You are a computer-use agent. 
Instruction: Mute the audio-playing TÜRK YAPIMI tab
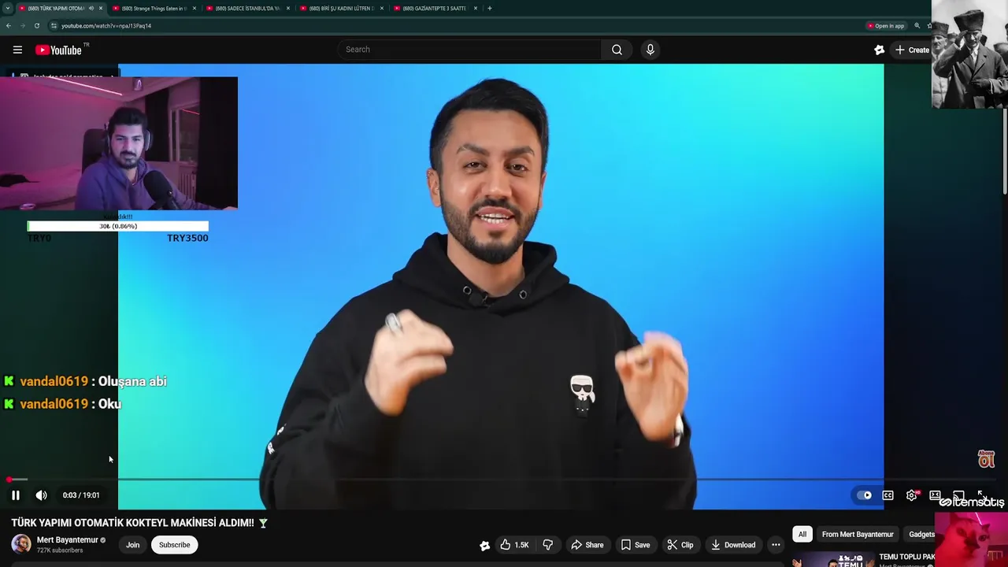[x=91, y=8]
